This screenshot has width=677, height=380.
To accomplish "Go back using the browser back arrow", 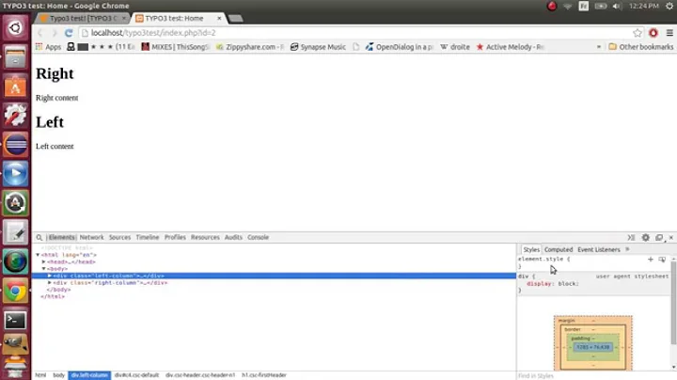I will pyautogui.click(x=40, y=33).
